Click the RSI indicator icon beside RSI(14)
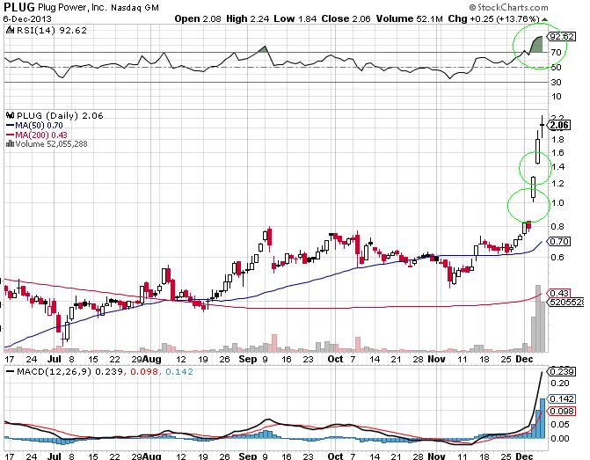590x460 pixels. pyautogui.click(x=11, y=30)
